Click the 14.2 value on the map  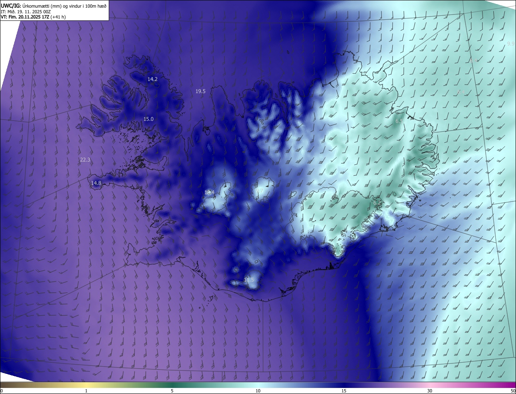(152, 79)
